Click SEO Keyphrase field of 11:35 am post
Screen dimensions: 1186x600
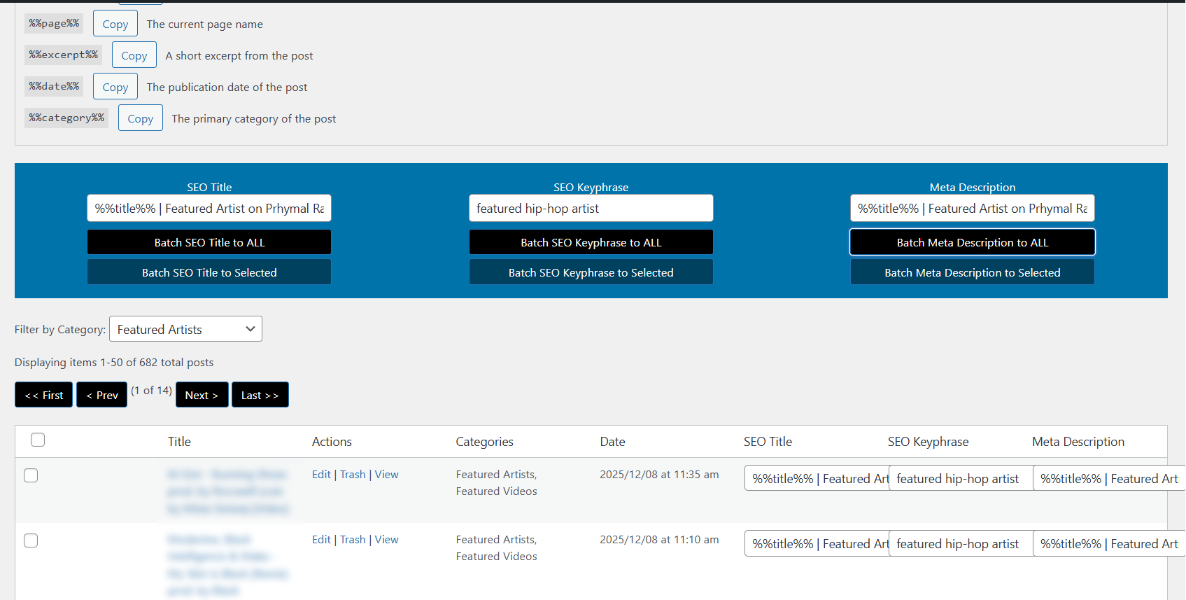coord(961,478)
